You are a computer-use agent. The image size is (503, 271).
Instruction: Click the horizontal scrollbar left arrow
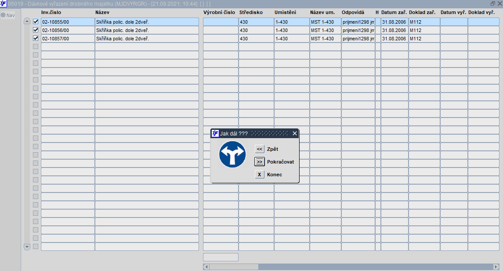(x=206, y=267)
